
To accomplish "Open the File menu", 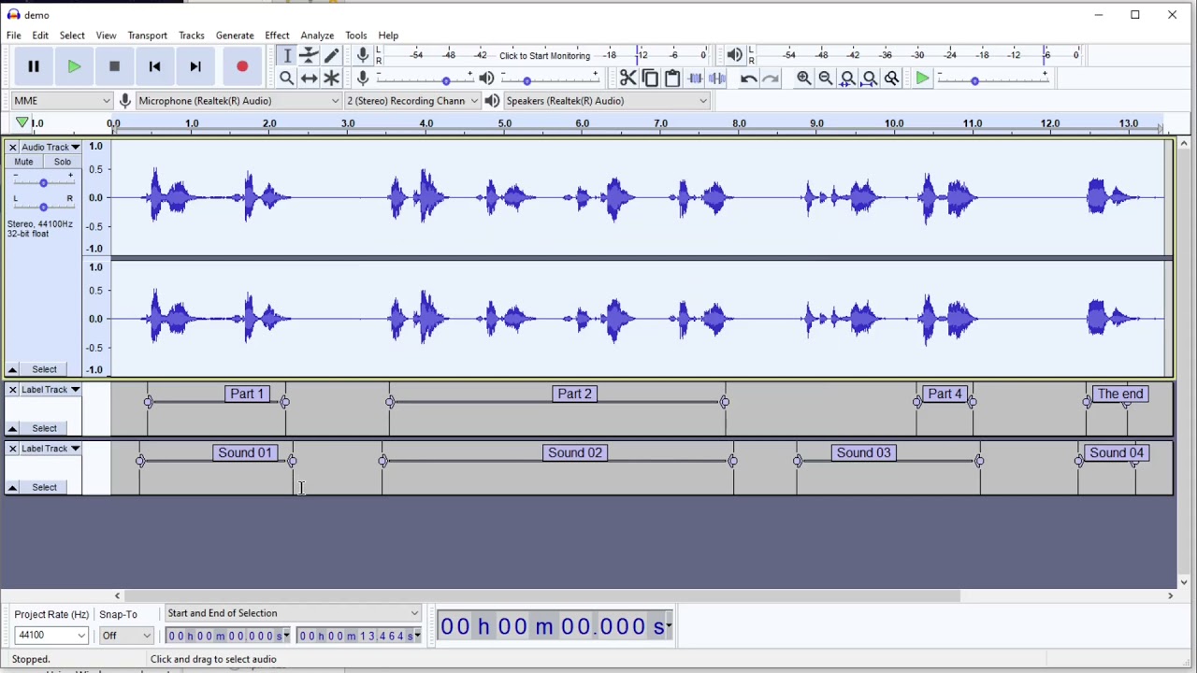I will [14, 36].
